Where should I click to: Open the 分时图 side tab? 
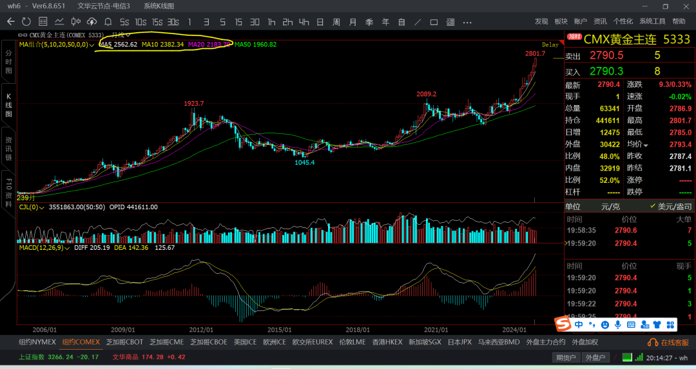[8, 61]
